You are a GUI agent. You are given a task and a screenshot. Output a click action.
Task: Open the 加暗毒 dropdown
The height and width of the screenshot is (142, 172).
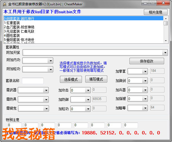[x=145, y=108]
